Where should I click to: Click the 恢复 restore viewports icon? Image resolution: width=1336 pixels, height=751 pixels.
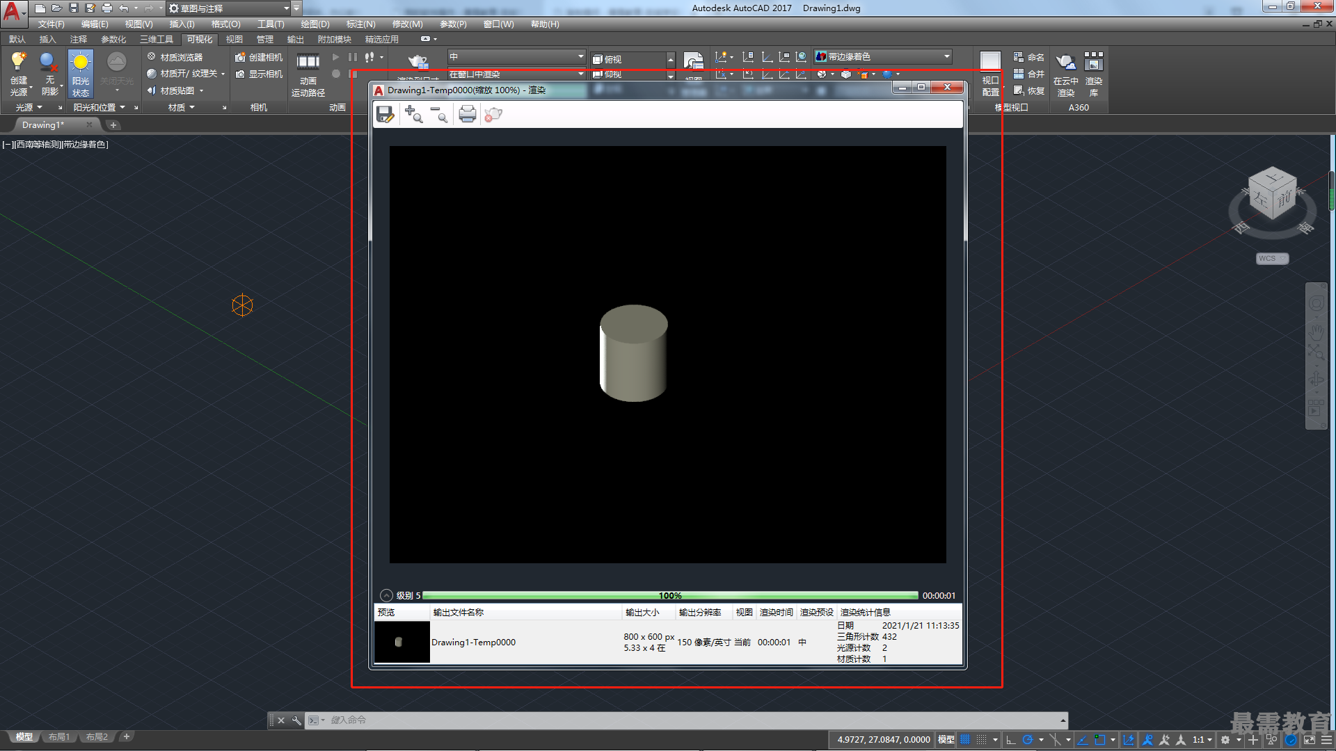(x=1029, y=90)
